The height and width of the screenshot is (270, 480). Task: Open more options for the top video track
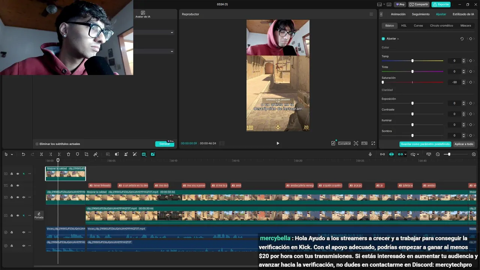click(30, 174)
